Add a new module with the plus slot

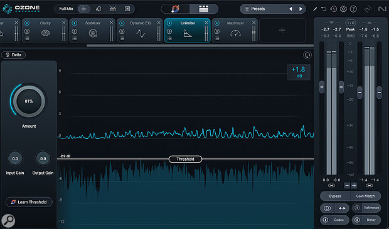click(282, 31)
